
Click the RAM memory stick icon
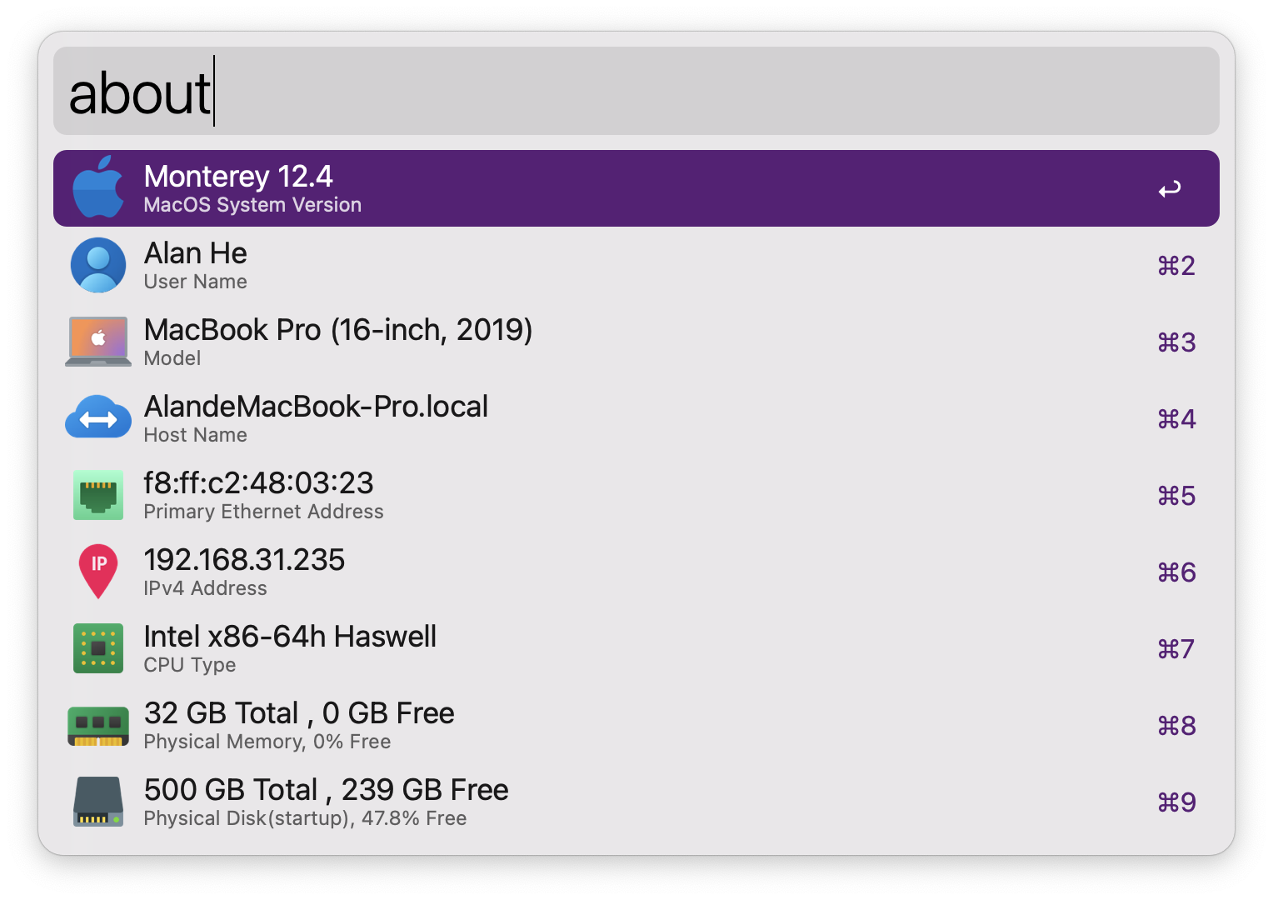[x=98, y=725]
